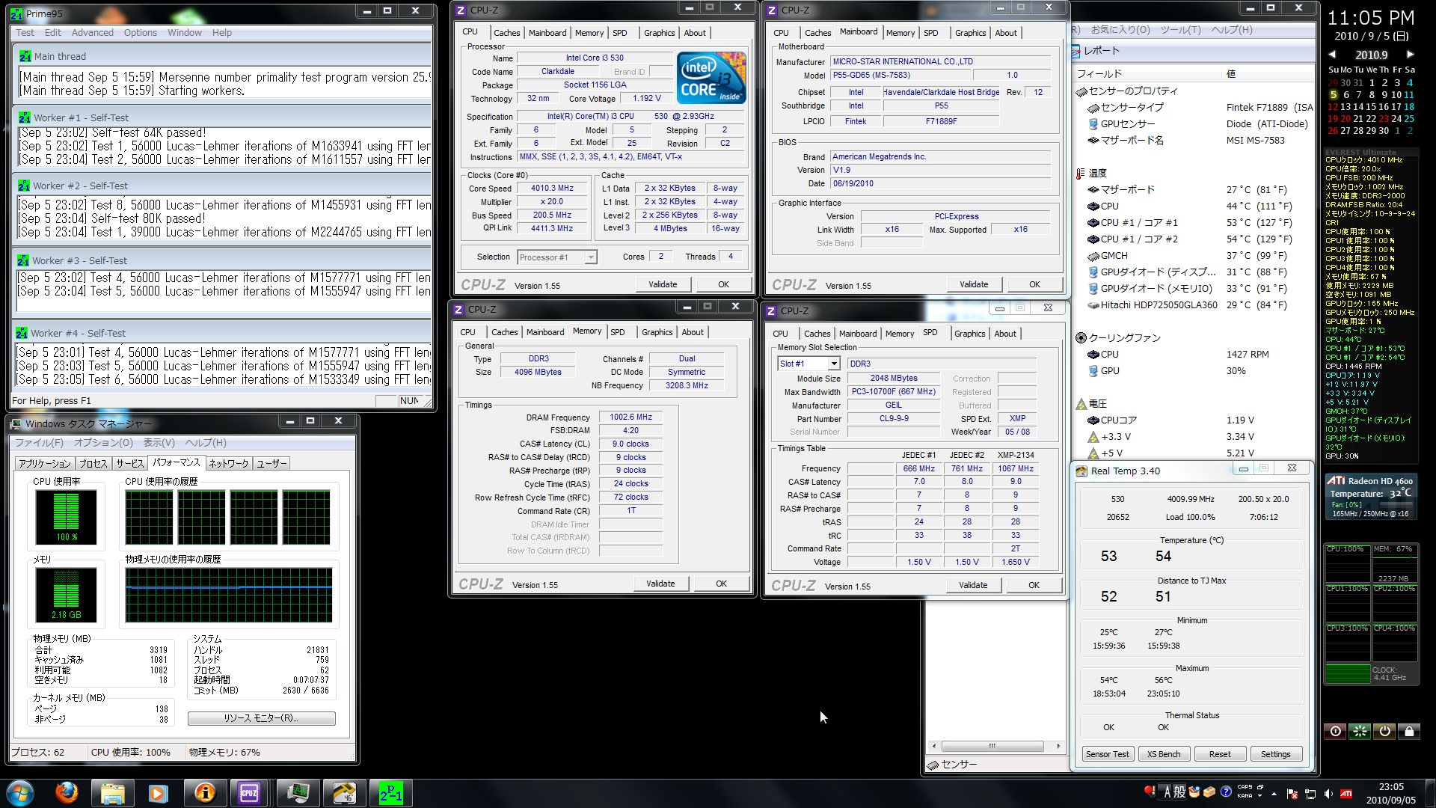1436x808 pixels.
Task: Open the ATI tray icon
Action: tap(1346, 794)
